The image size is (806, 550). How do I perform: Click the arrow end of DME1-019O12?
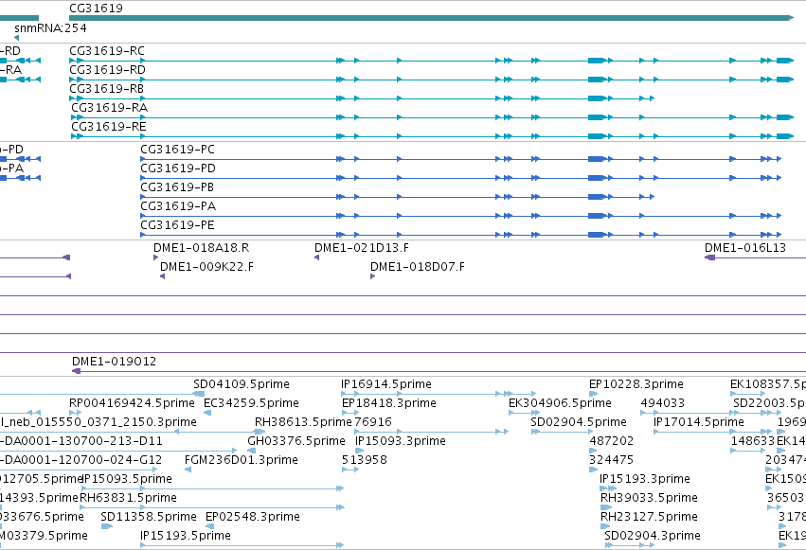tap(76, 371)
